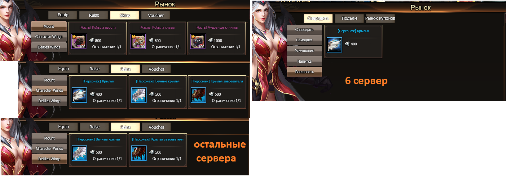This screenshot has width=507, height=176.
Task: Click the Чудовище клинков fragment icon
Action: [x=198, y=41]
